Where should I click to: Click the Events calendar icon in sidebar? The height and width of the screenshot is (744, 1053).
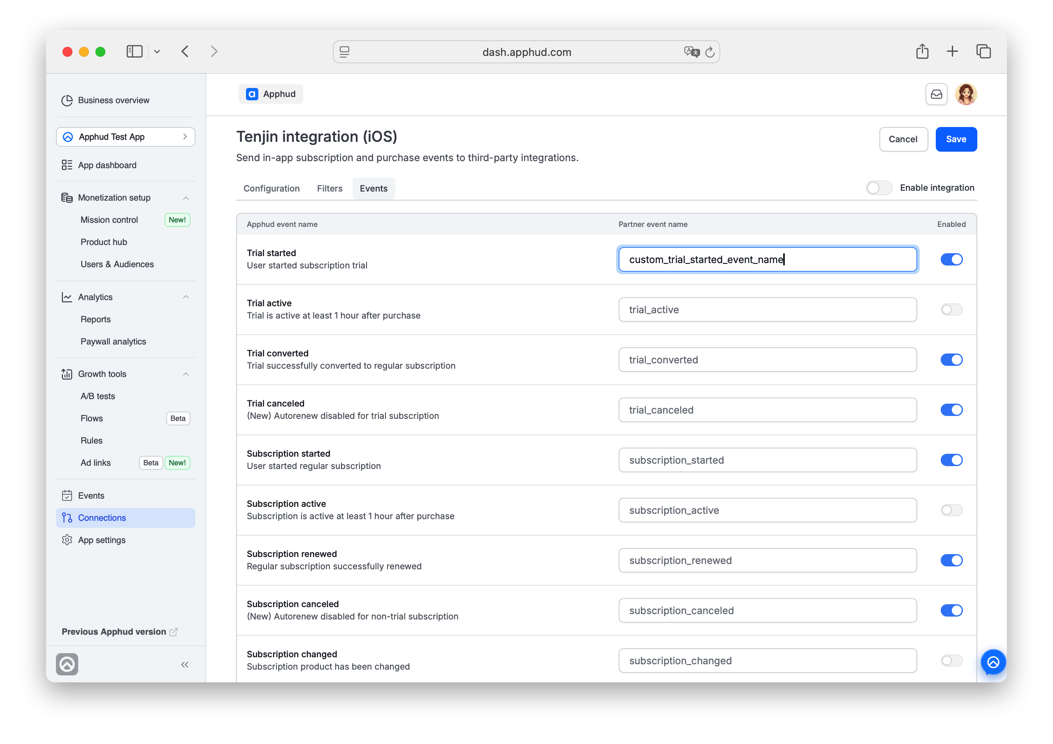[67, 496]
